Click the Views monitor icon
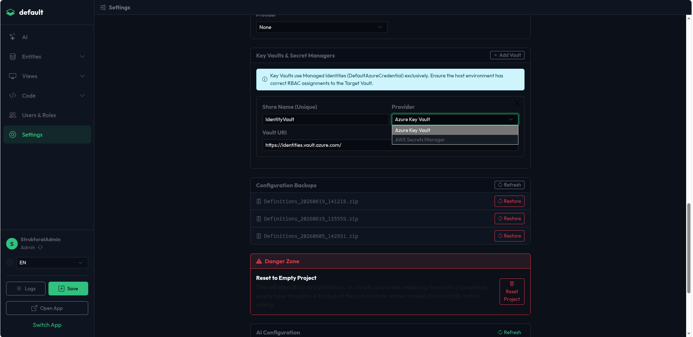The width and height of the screenshot is (693, 337). (13, 76)
